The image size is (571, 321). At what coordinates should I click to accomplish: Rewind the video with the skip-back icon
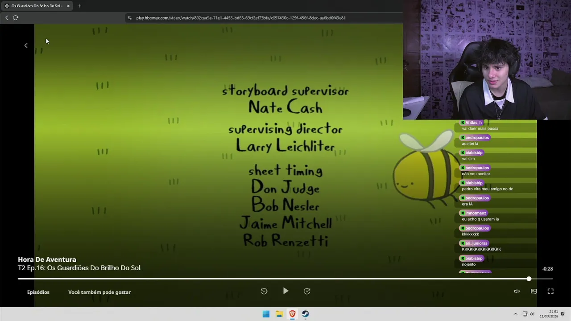(x=264, y=291)
